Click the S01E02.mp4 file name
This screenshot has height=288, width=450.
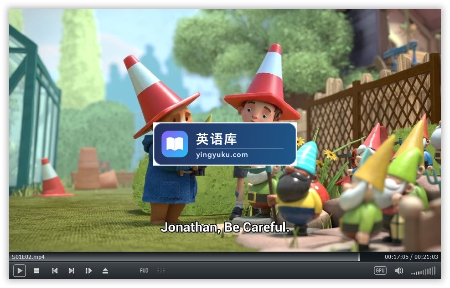28,257
